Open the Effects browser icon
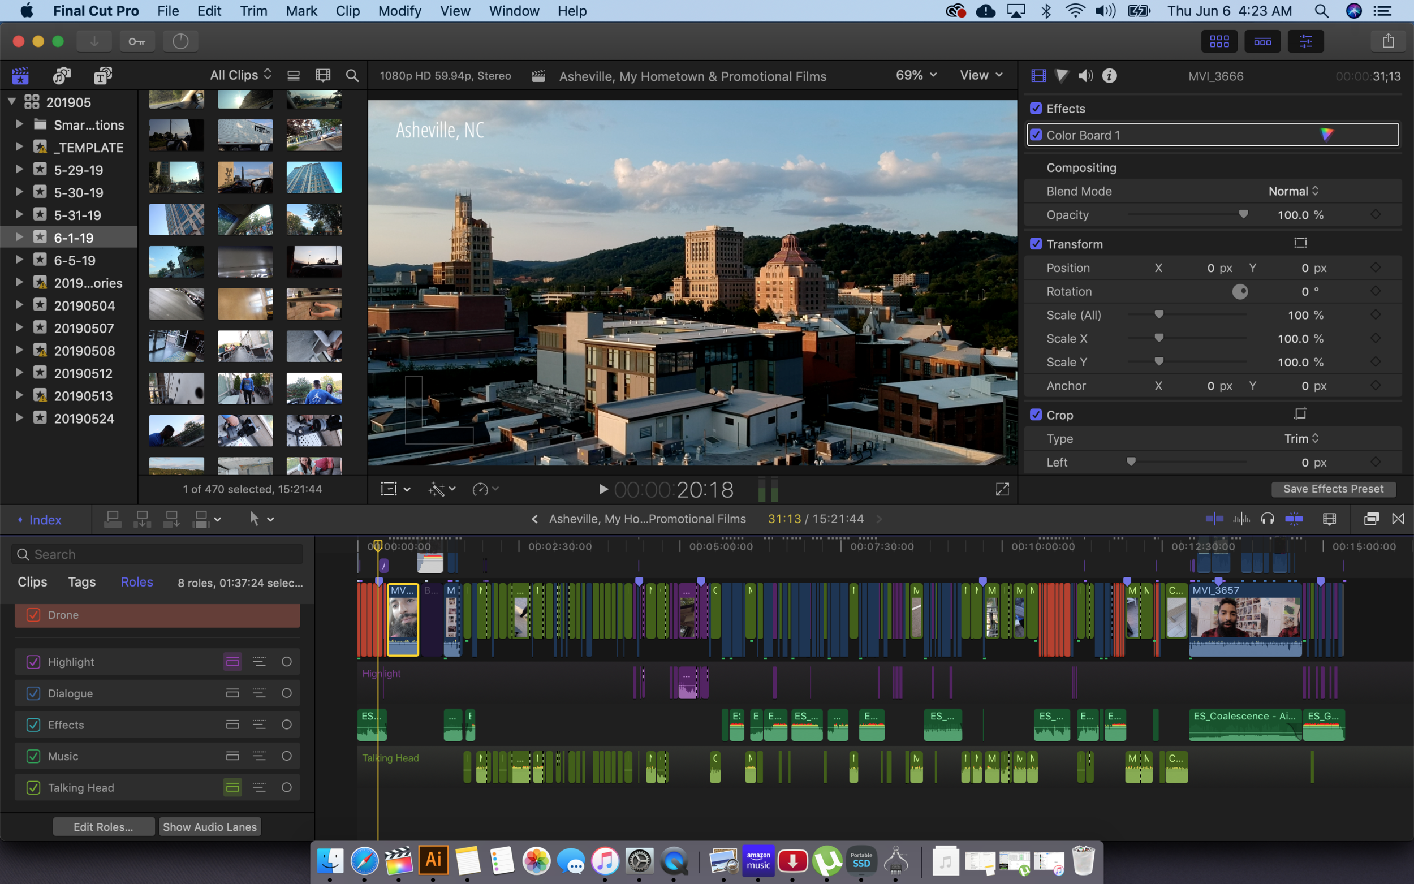Viewport: 1414px width, 884px height. [1372, 519]
